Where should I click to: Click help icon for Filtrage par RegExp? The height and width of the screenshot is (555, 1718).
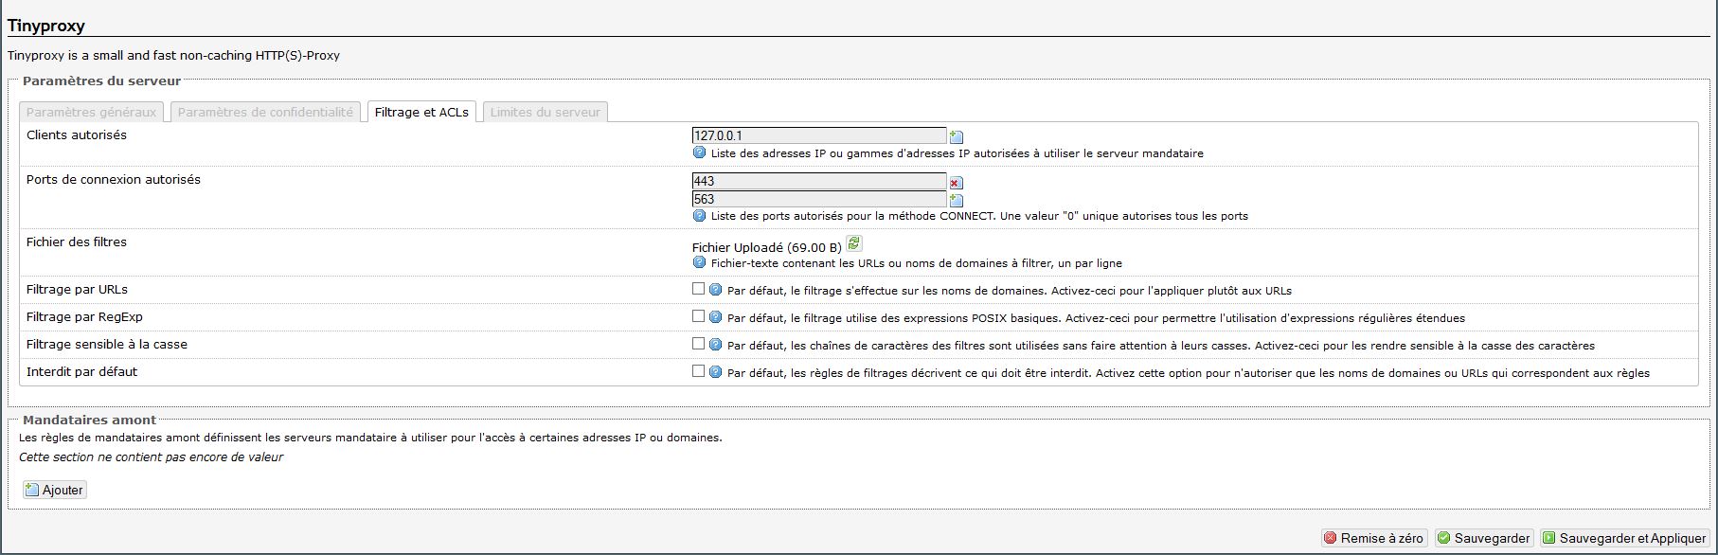point(715,317)
